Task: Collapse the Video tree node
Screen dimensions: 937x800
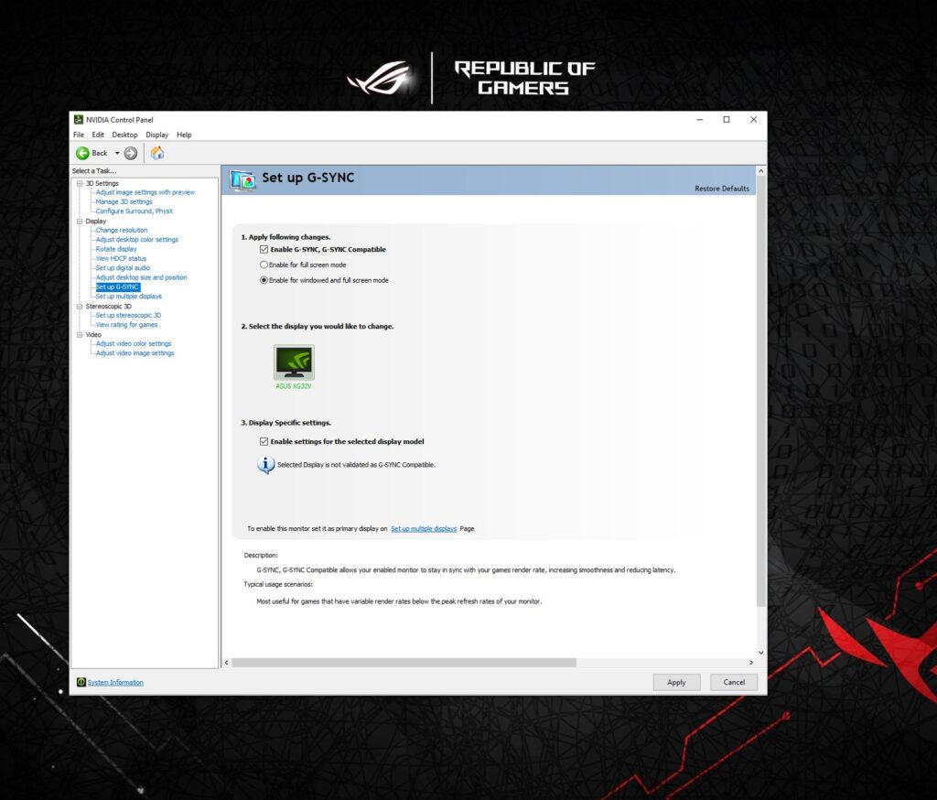Action: coord(80,335)
